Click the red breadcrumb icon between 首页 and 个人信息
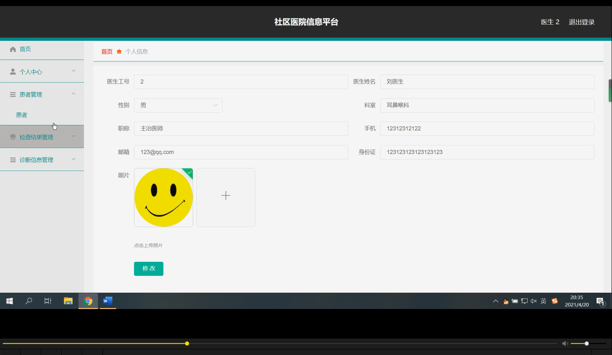 point(119,51)
